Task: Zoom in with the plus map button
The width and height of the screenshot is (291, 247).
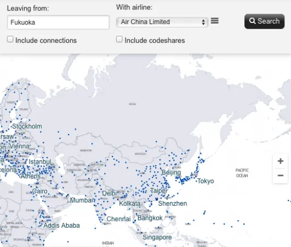Action: coord(281,161)
